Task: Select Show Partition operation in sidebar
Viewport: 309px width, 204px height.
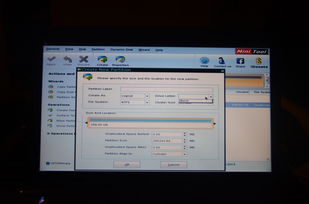Action: point(61,126)
